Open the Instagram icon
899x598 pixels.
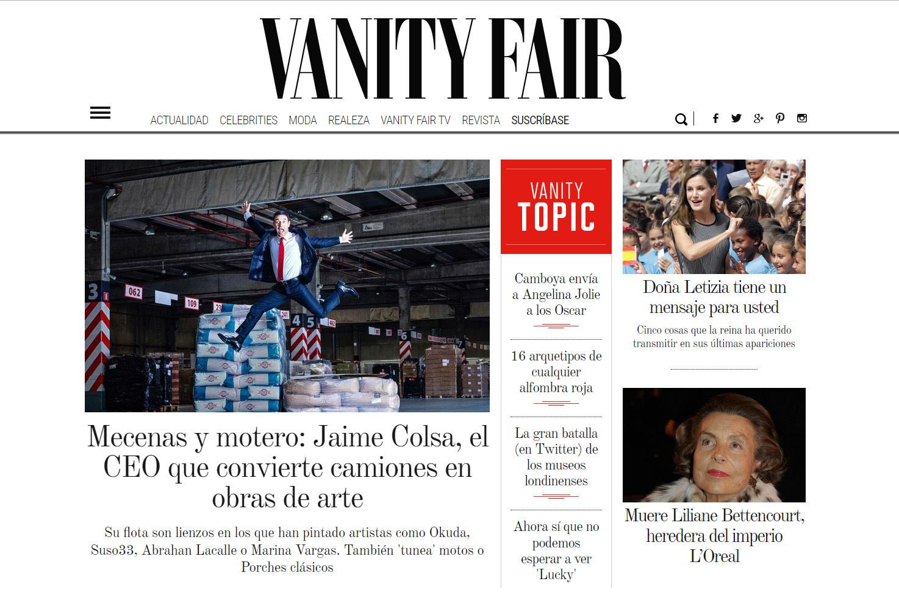(x=802, y=118)
